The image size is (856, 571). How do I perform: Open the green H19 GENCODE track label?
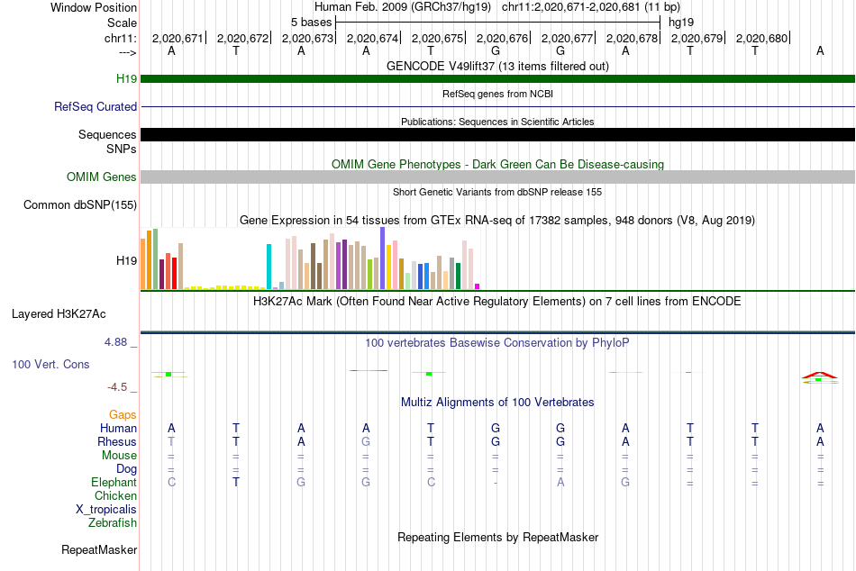(126, 78)
